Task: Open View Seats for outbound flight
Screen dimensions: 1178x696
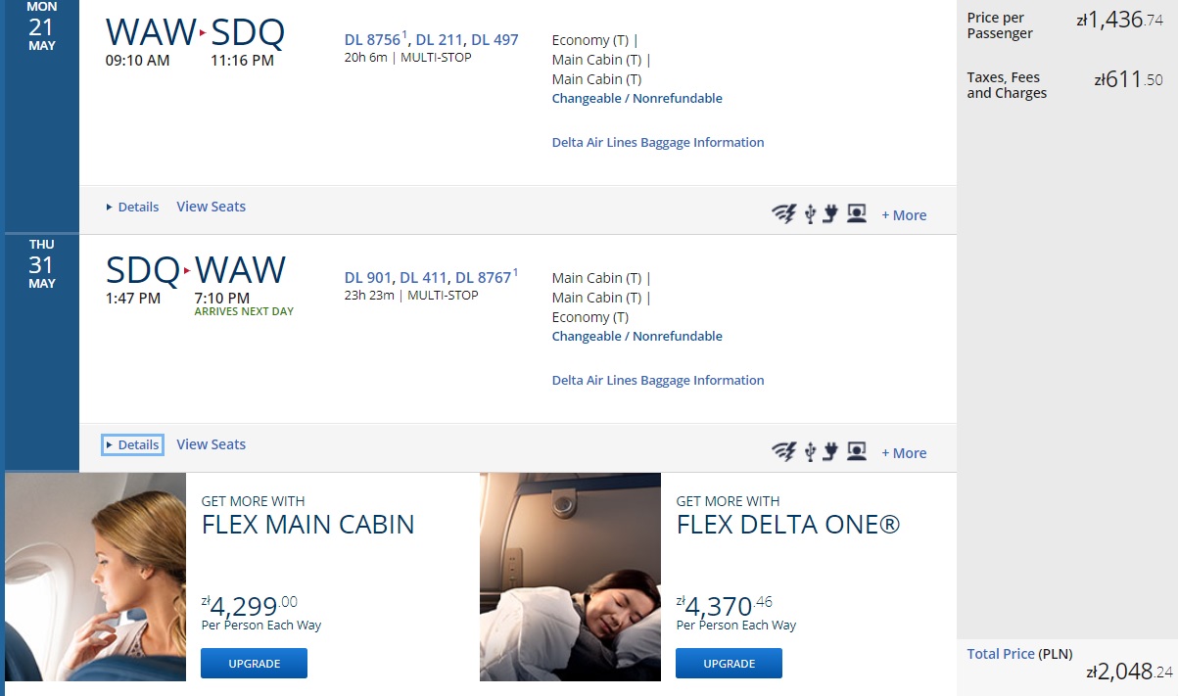Action: 212,207
